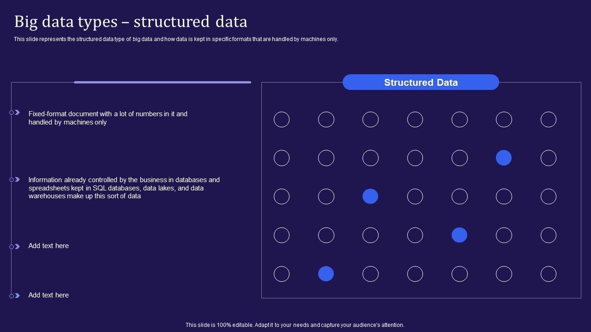Click the "Information already controlled by the business" paragraph
Viewport: 591px width, 332px height.
point(124,188)
